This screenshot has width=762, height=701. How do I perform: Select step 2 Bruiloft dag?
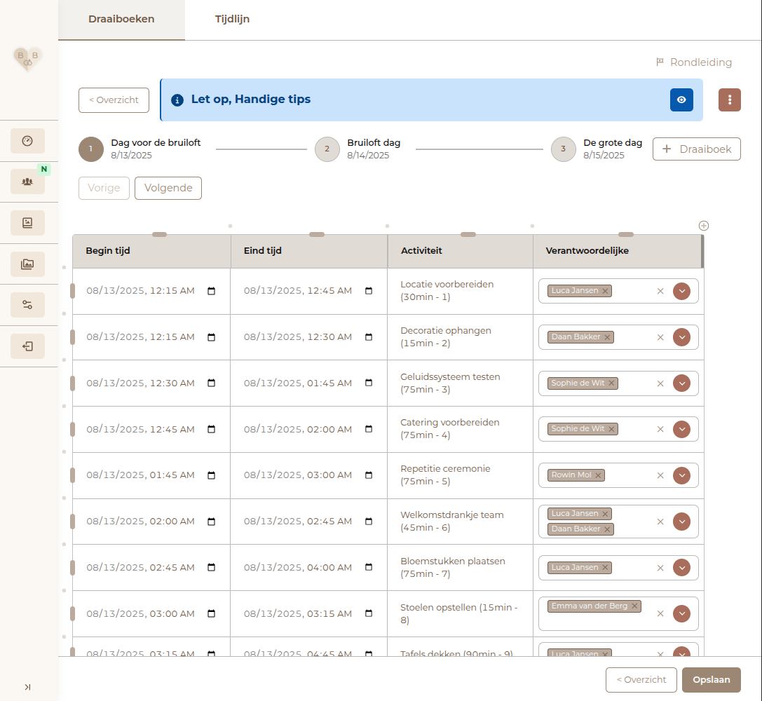[358, 149]
